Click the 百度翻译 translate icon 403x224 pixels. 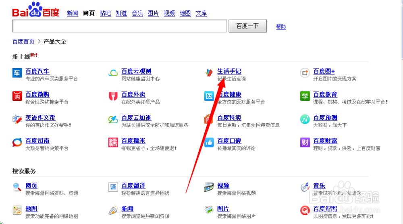click(x=113, y=187)
